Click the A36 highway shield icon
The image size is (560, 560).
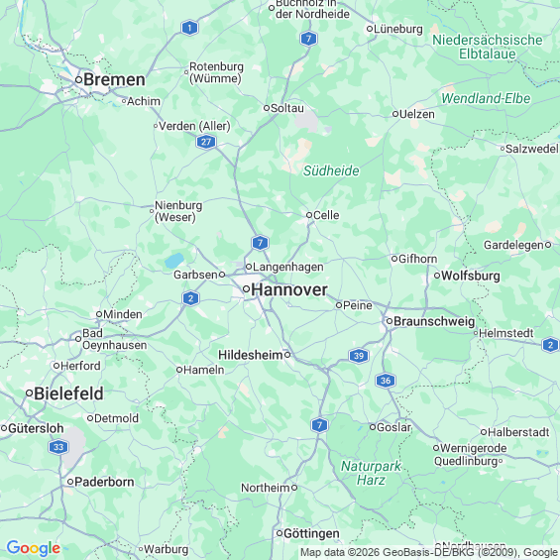(x=386, y=381)
